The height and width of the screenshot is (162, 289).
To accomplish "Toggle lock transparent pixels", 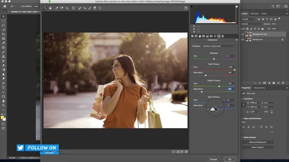I will 247,29.
